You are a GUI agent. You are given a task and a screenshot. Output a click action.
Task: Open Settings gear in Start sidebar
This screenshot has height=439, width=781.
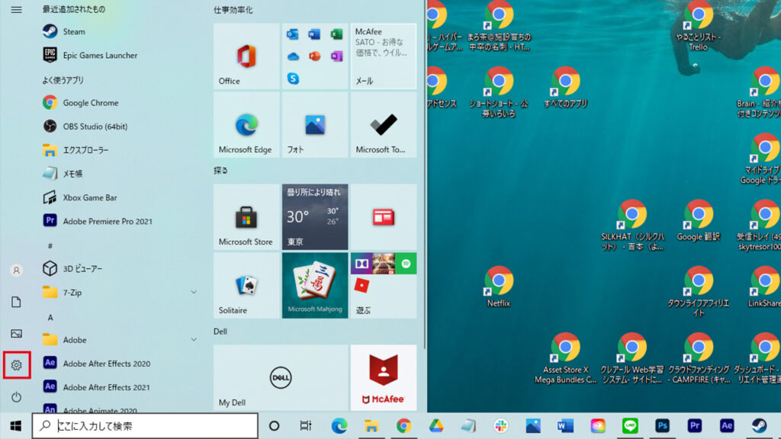(x=17, y=365)
